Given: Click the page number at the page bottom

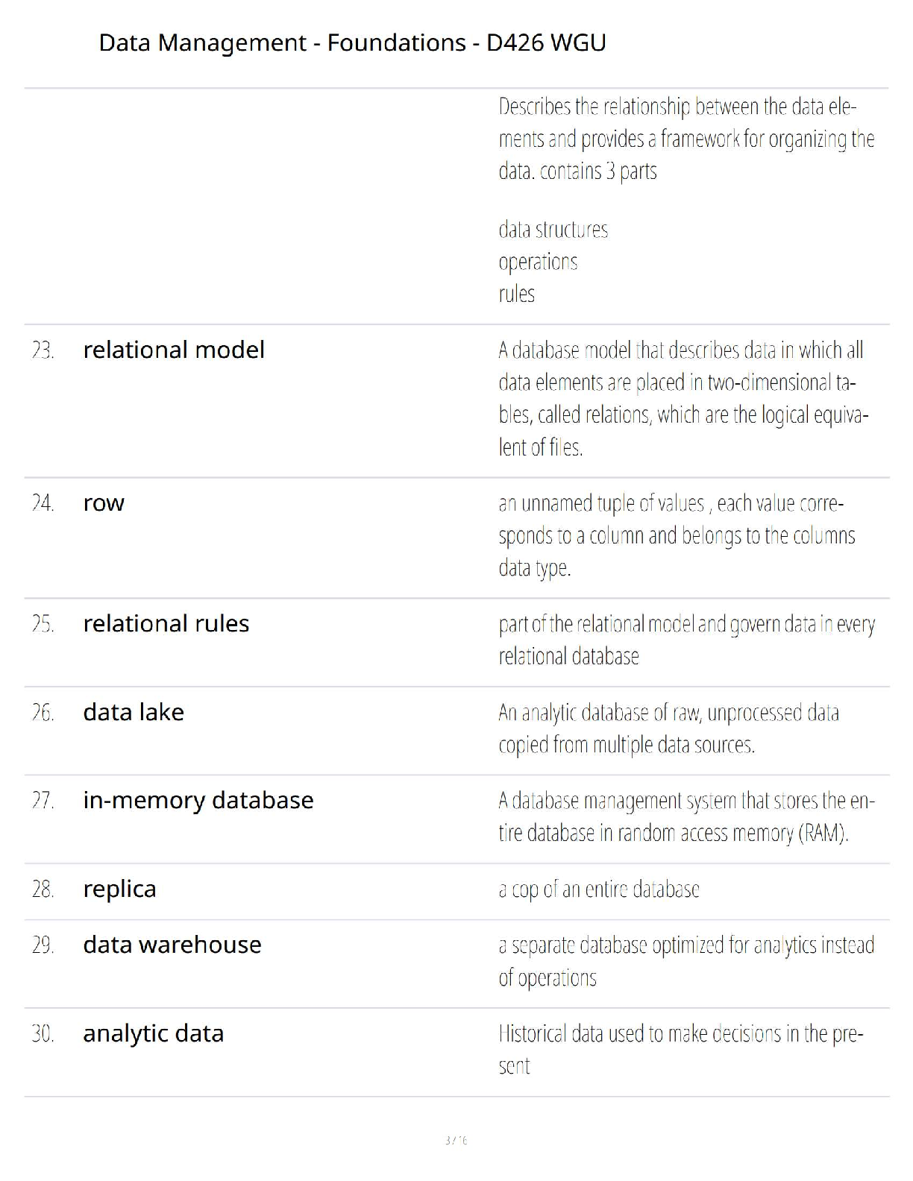Looking at the screenshot, I should (x=456, y=1140).
